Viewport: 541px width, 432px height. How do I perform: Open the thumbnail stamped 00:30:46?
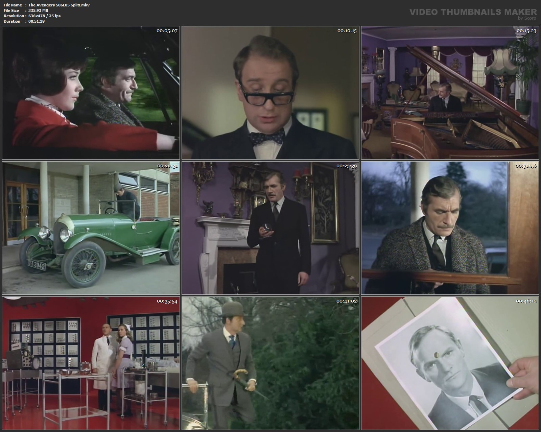[x=450, y=228]
